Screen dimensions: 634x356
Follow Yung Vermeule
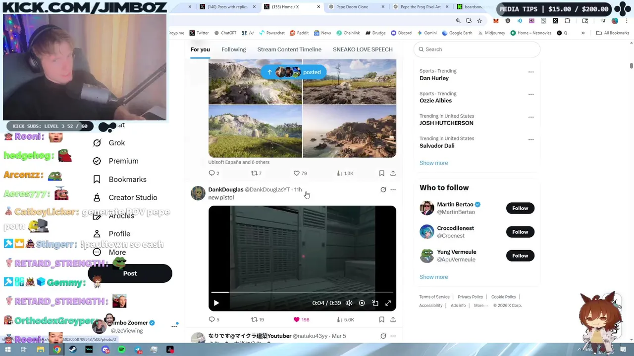pos(520,256)
